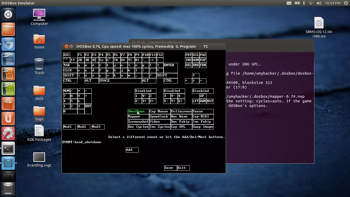Screen dimensions: 350x197
Task: Select the Inc Fskip event
Action: point(203,122)
